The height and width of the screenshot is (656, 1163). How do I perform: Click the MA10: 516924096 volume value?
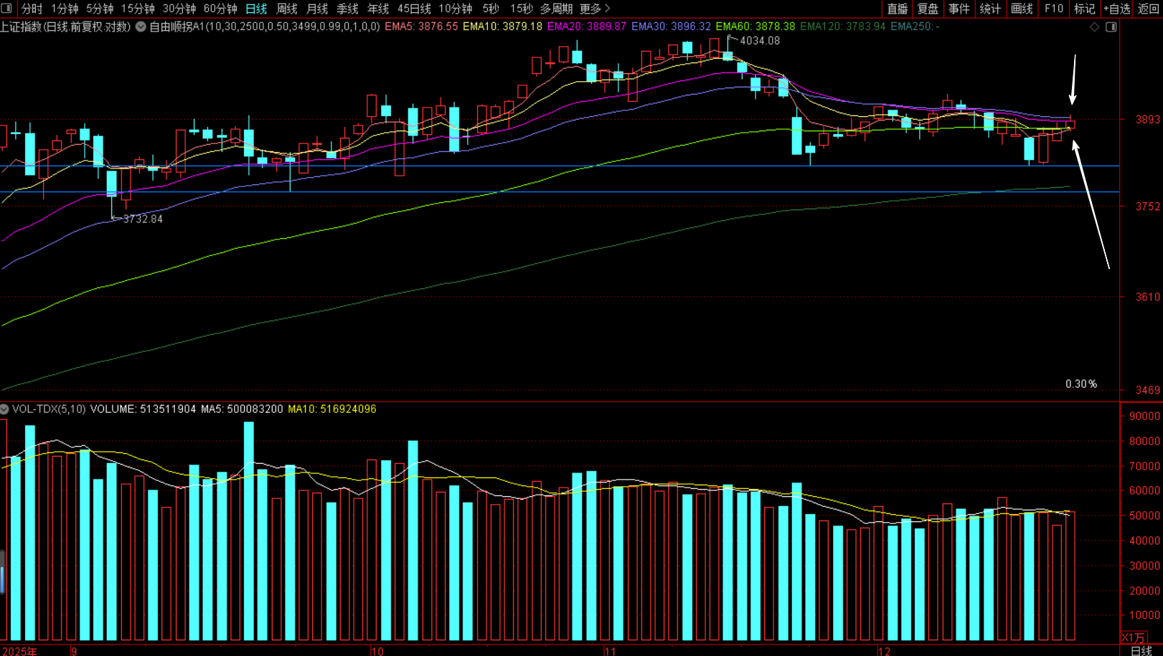332,409
